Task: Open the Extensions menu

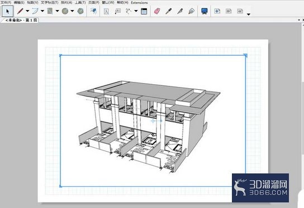Action: (139, 3)
